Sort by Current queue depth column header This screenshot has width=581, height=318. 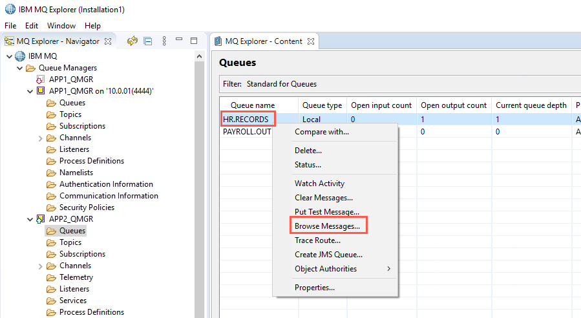click(531, 105)
